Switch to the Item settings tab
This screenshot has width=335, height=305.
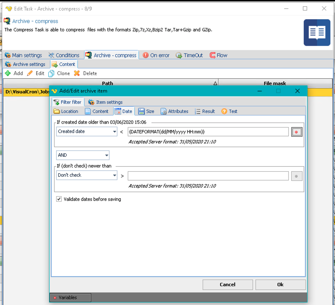105,102
